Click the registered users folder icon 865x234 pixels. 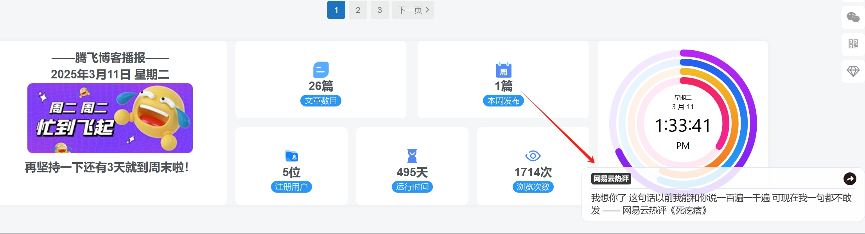coord(291,156)
